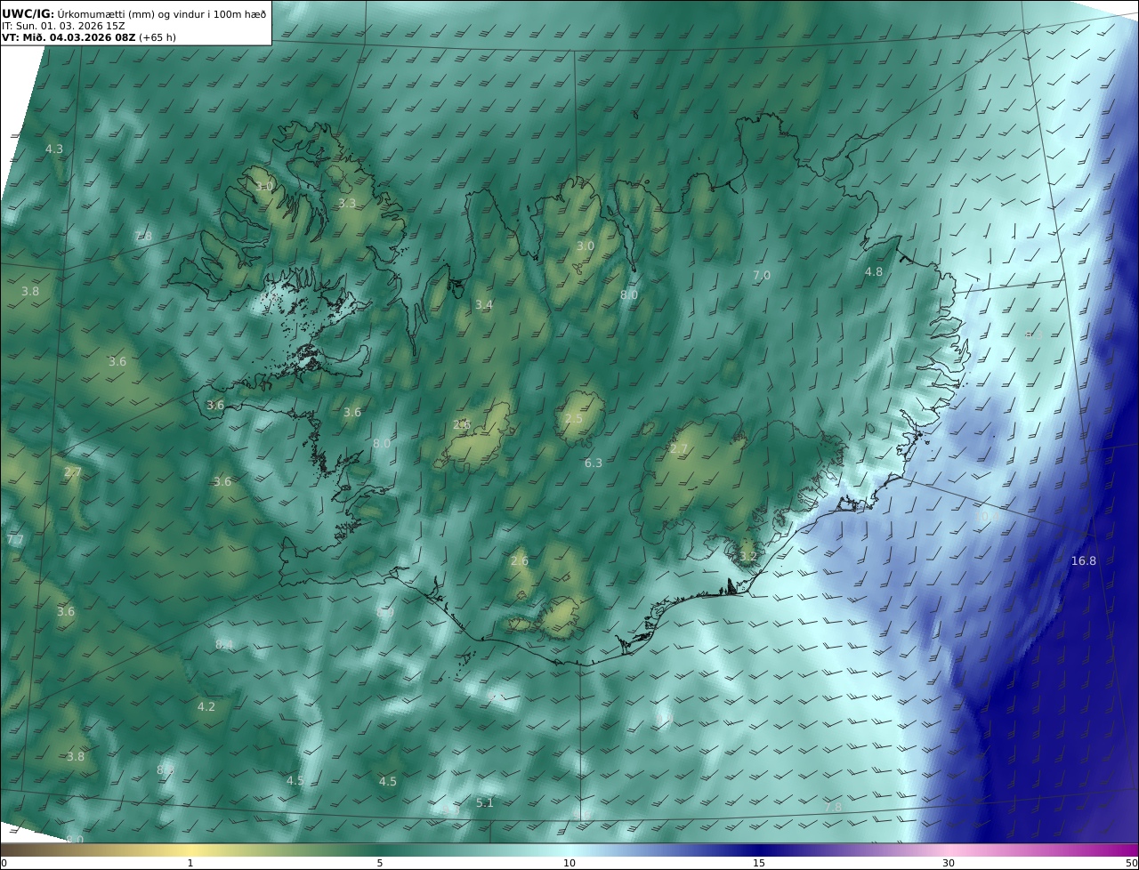This screenshot has width=1139, height=870.
Task: Click the '6.3' map value
Action: coord(594,463)
